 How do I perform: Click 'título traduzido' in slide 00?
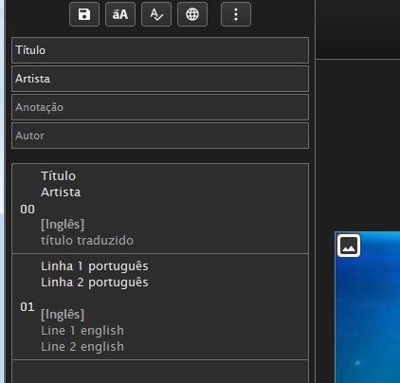(87, 241)
